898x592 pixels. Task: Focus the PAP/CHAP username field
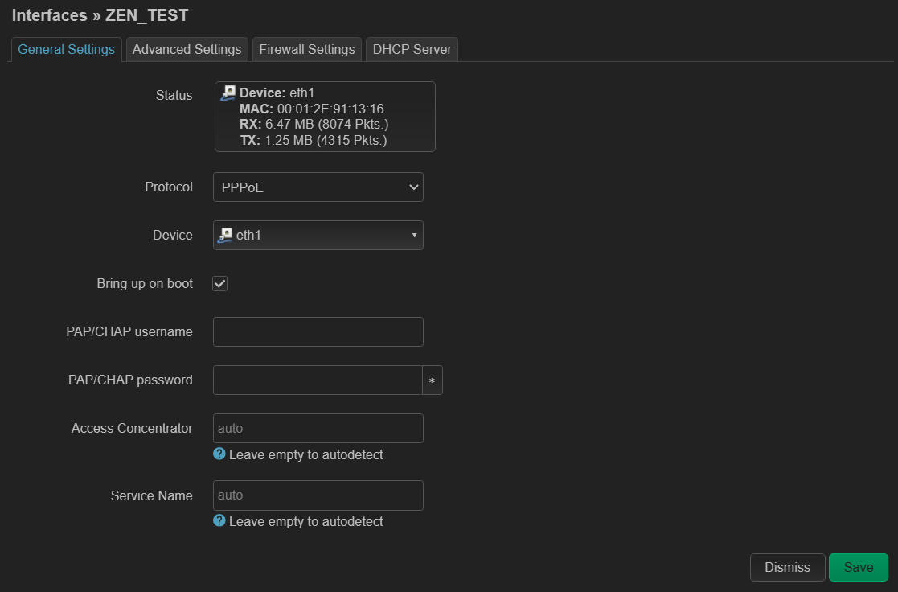point(318,332)
